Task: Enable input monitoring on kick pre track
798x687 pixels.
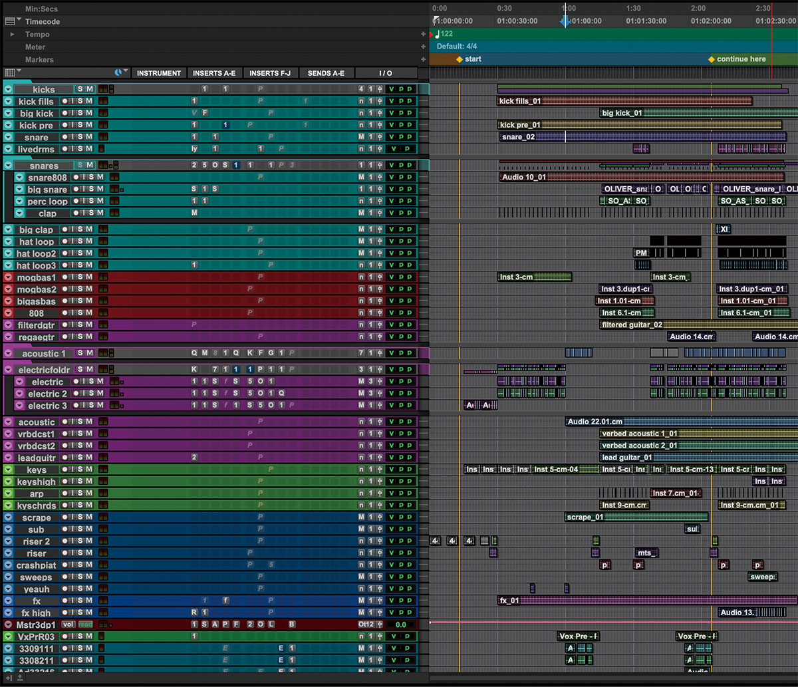Action: [x=72, y=126]
